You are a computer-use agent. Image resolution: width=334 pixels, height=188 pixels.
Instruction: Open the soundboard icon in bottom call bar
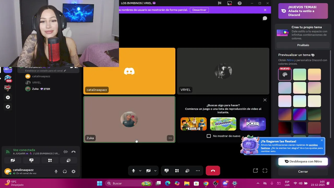(x=187, y=171)
